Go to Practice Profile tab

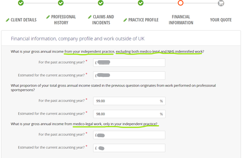pyautogui.click(x=144, y=20)
